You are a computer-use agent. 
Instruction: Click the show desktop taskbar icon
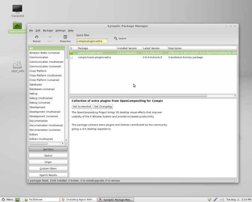coord(18,199)
